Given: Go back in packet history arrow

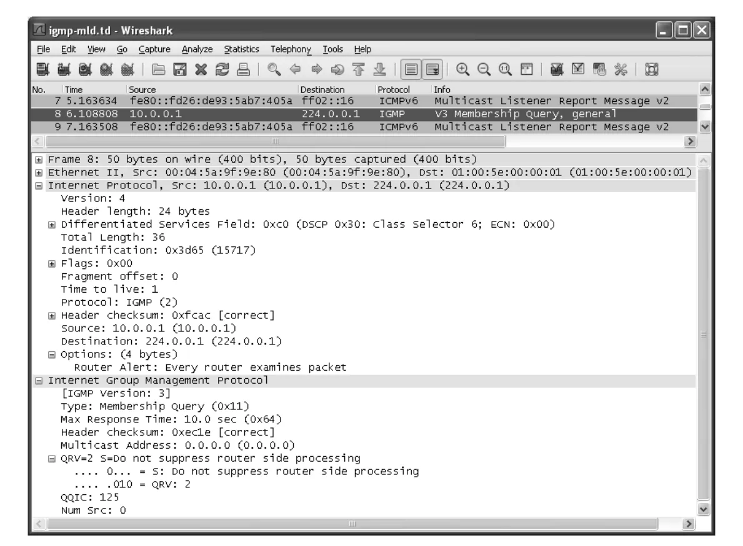Looking at the screenshot, I should point(295,69).
